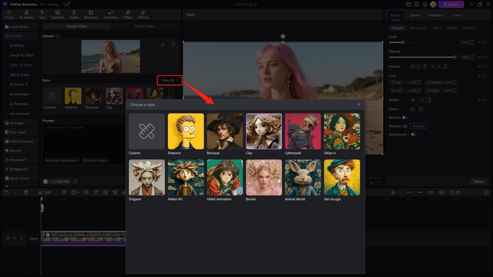Toggle the Background switch
Screen dimensions: 493x277
413,134
